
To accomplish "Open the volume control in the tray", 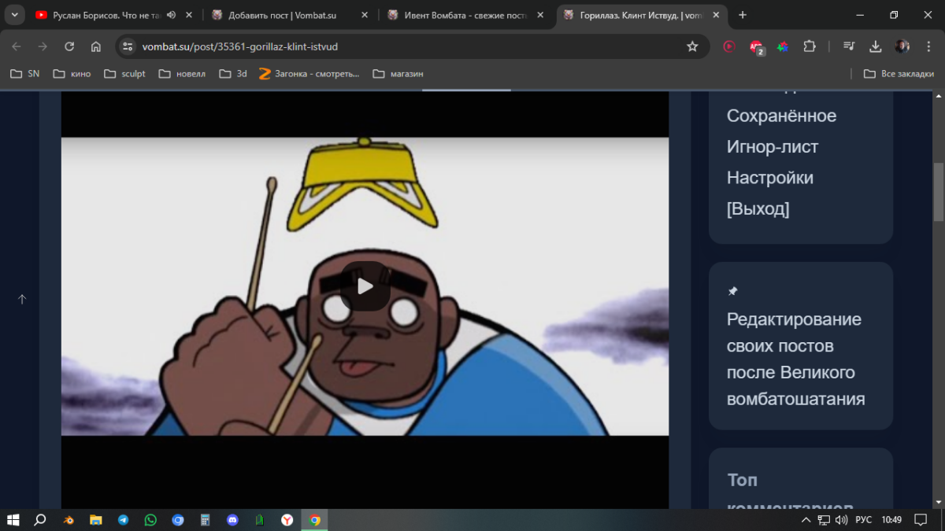I will [841, 520].
